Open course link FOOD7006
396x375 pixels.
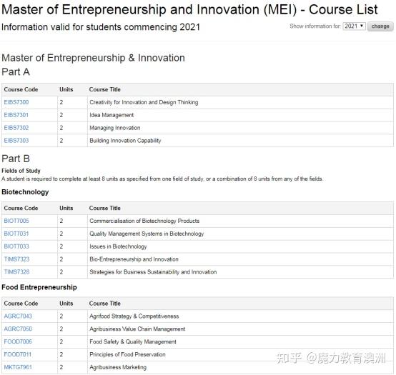coord(18,341)
